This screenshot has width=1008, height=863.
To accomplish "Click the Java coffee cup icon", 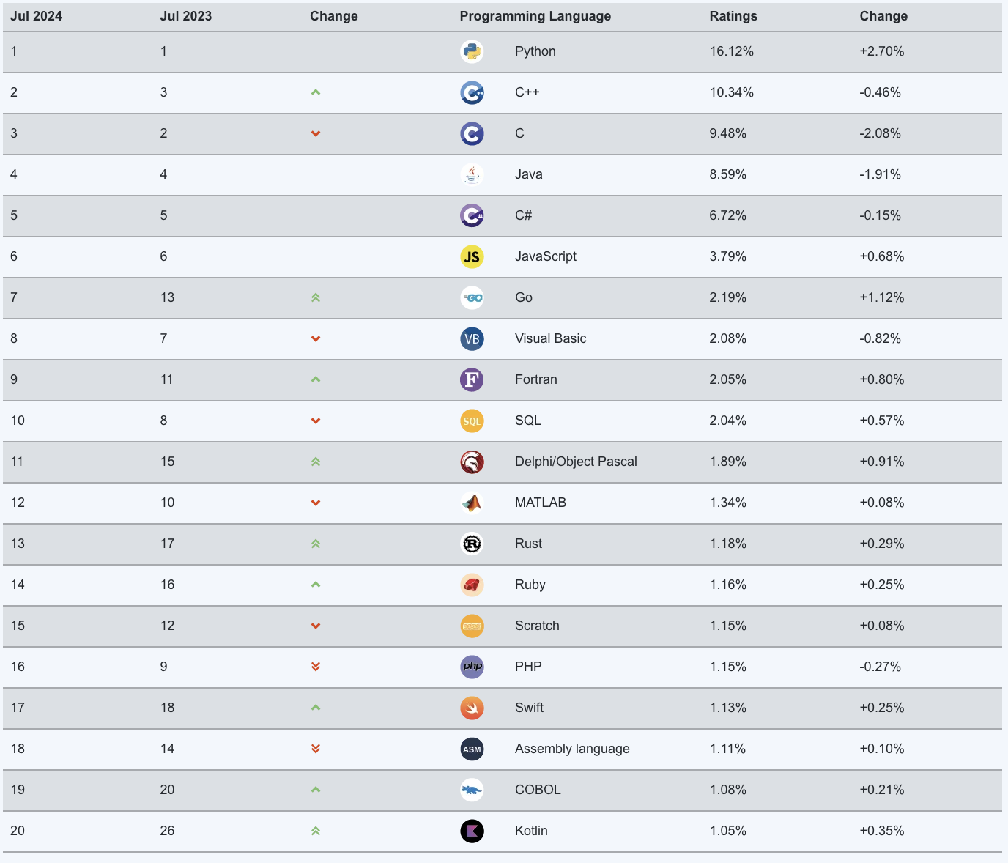I will click(x=472, y=174).
